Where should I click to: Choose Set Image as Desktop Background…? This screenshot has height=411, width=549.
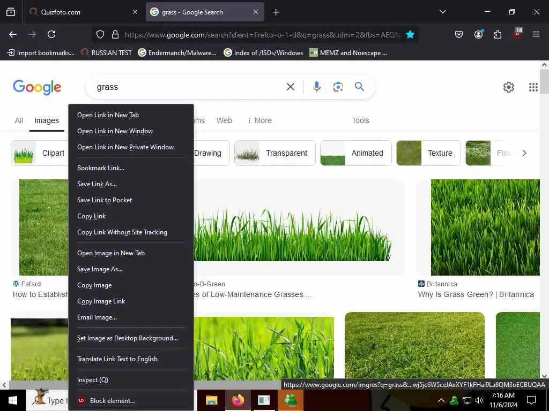point(131,338)
